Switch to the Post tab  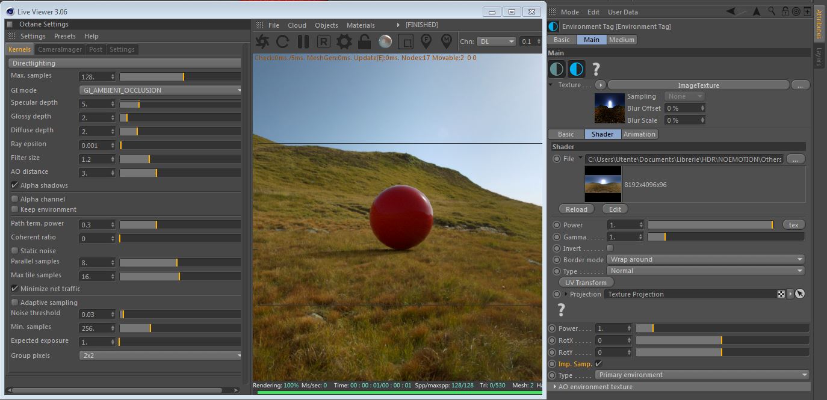point(96,49)
